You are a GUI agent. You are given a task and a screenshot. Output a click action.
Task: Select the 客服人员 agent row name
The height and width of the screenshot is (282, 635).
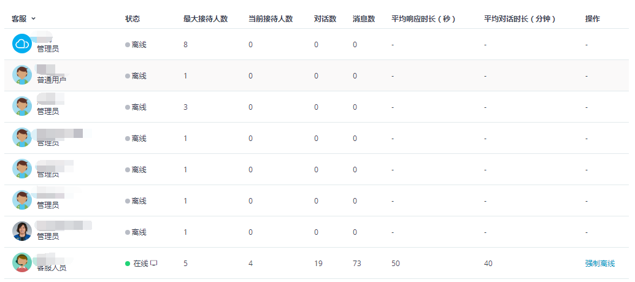pos(52,267)
